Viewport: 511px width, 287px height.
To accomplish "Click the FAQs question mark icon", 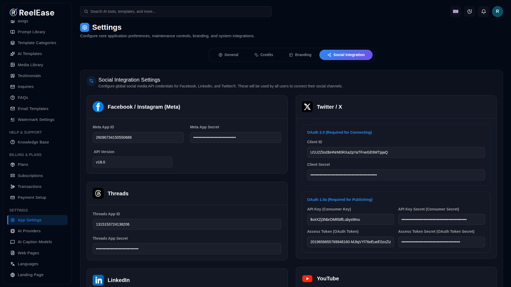I will coord(13,98).
